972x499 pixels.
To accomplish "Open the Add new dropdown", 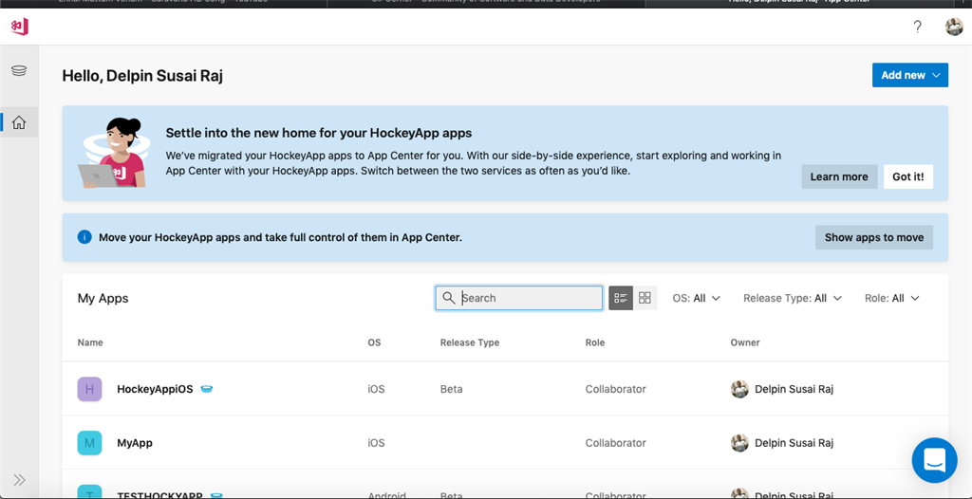I will 910,75.
